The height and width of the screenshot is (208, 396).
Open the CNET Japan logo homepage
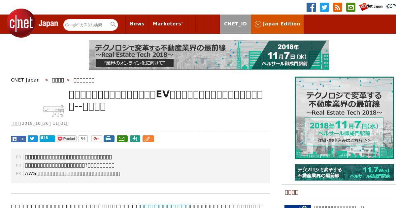click(x=32, y=23)
